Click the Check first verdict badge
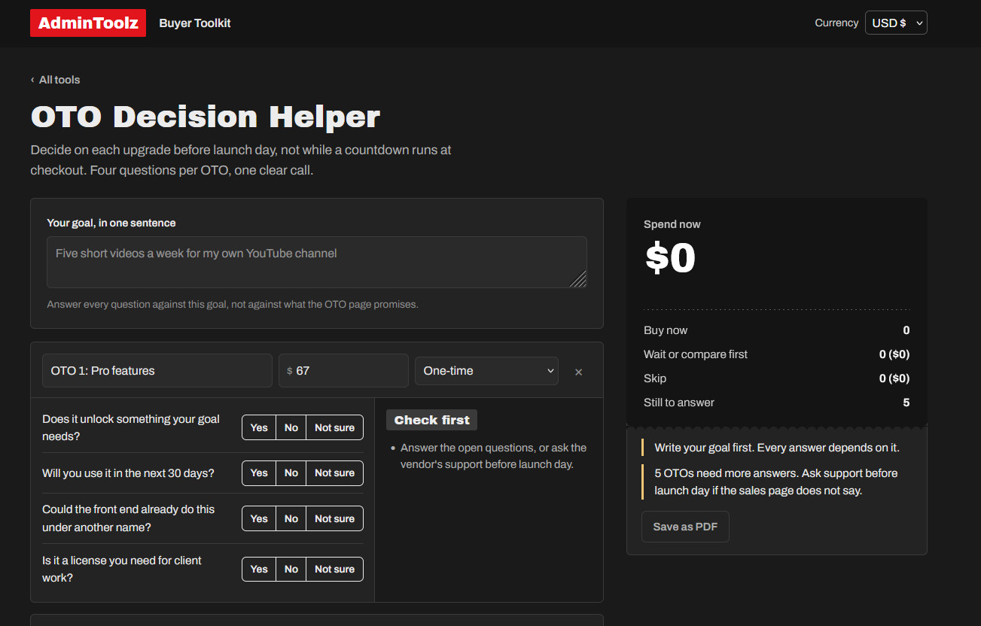Image resolution: width=981 pixels, height=626 pixels. click(x=431, y=420)
